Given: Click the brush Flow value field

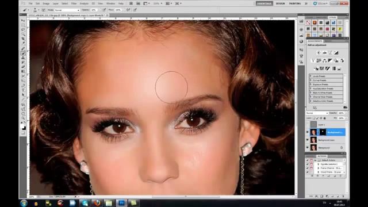Looking at the screenshot, I should click(118, 10).
